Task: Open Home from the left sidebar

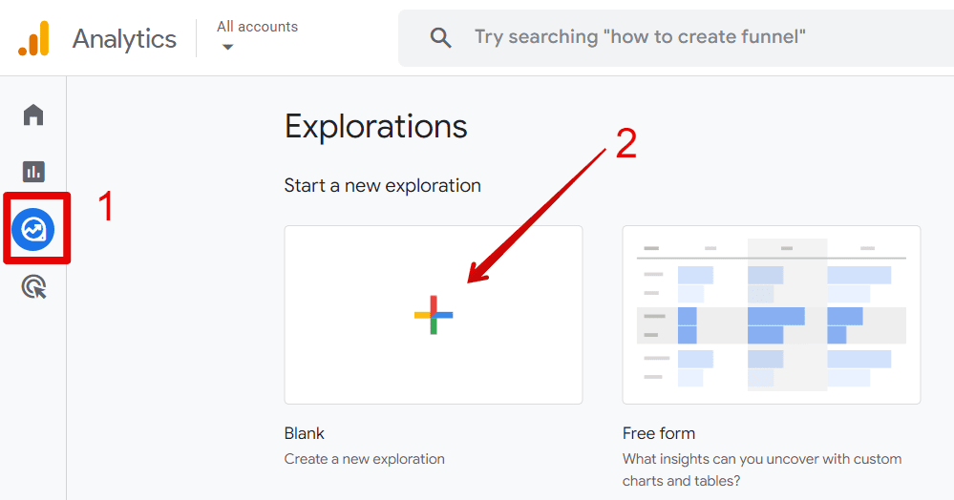Action: [33, 115]
